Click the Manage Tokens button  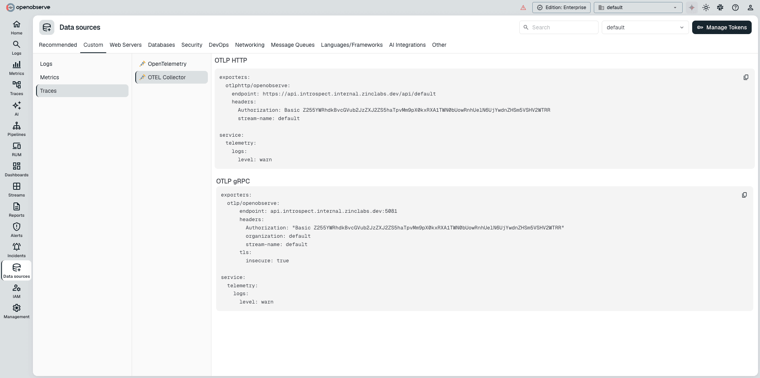pos(722,27)
